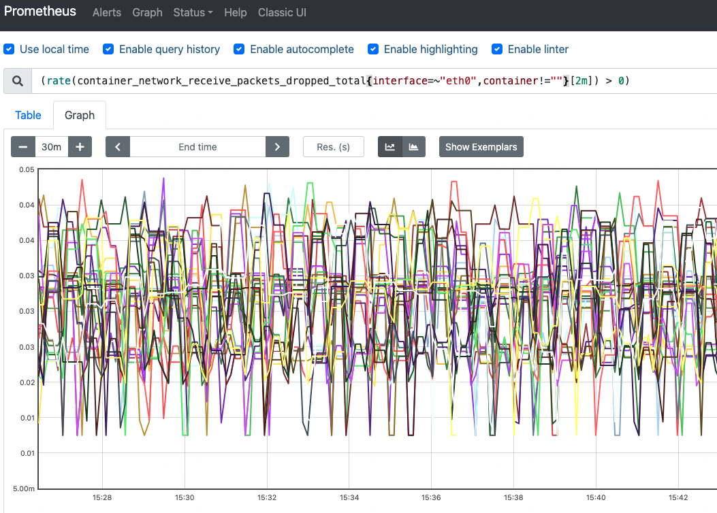The height and width of the screenshot is (513, 717).
Task: Open the Alerts page
Action: 106,12
